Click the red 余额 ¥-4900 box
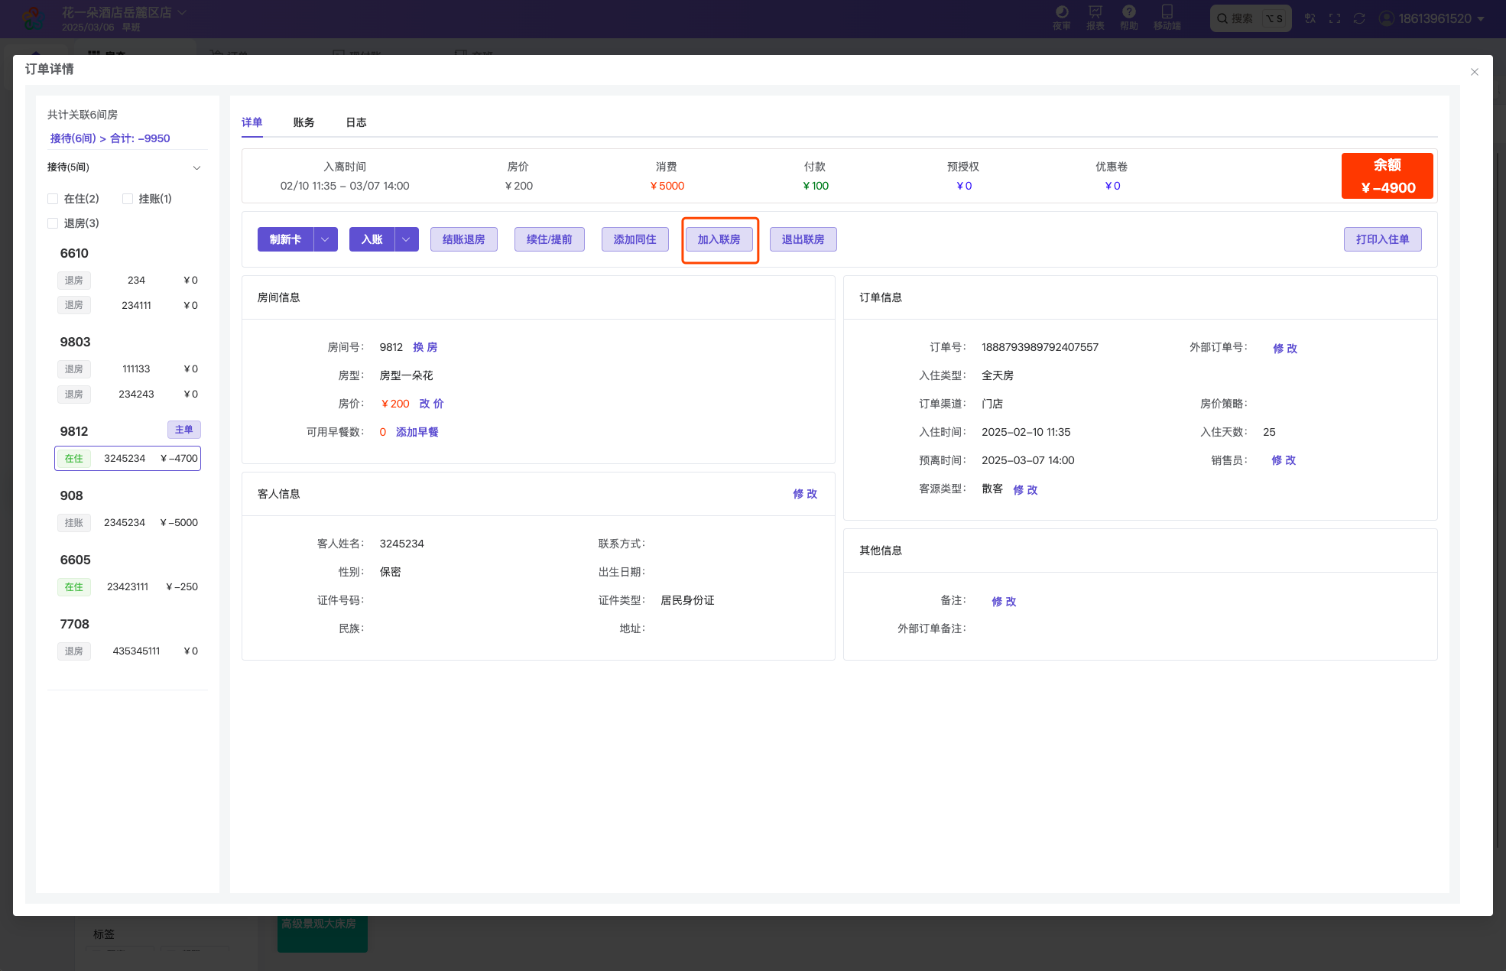Screen dimensions: 1506x971 coord(1388,176)
